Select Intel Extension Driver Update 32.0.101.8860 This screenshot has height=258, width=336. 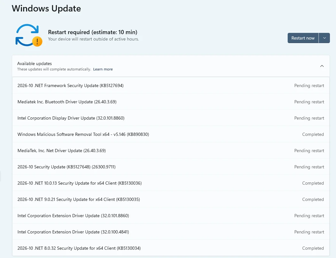point(171,216)
